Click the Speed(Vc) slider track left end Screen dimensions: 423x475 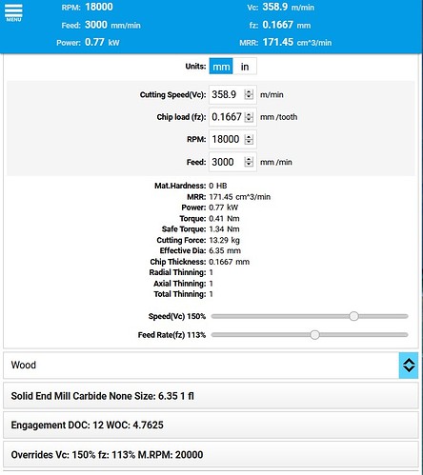pyautogui.click(x=213, y=316)
